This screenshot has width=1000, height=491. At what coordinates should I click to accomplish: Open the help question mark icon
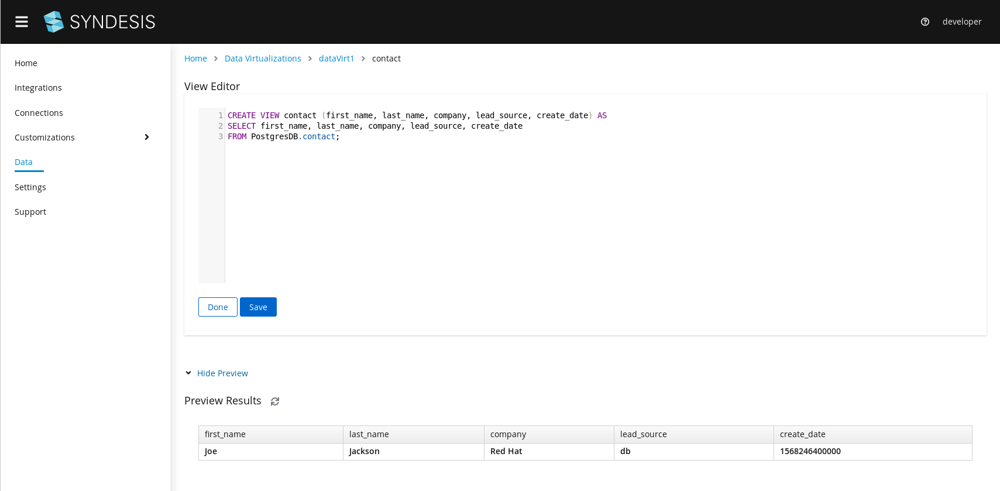(925, 22)
